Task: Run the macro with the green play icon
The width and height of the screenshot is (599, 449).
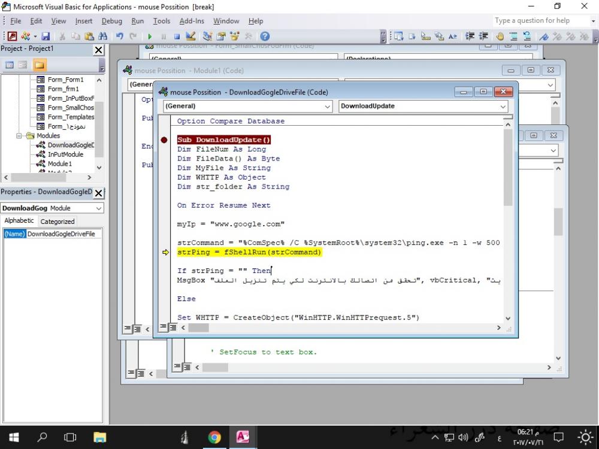Action: pos(150,37)
